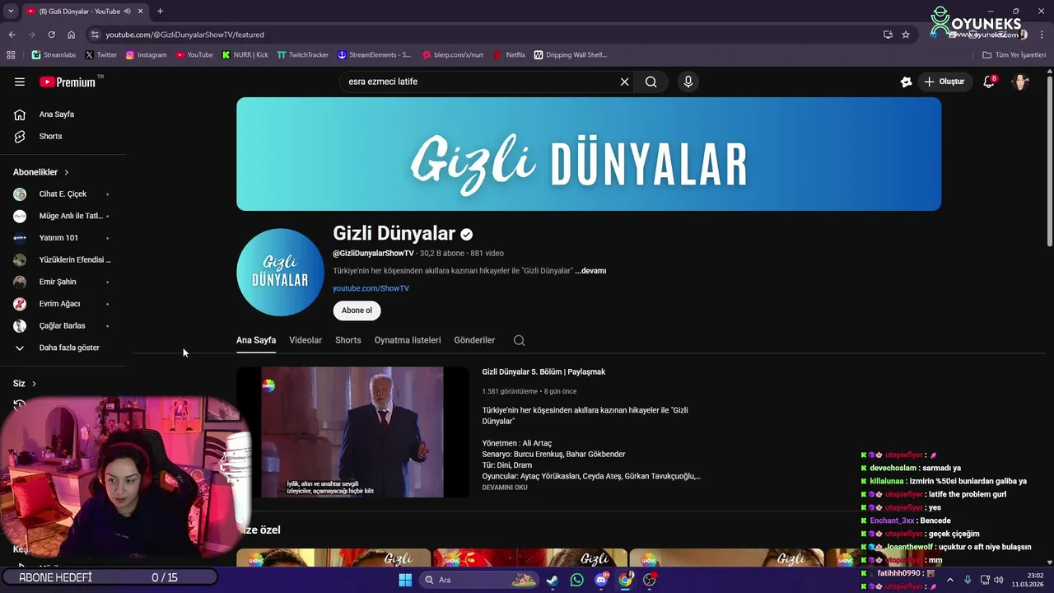The image size is (1054, 593).
Task: Subscribe with the Abone ol button
Action: click(x=357, y=311)
